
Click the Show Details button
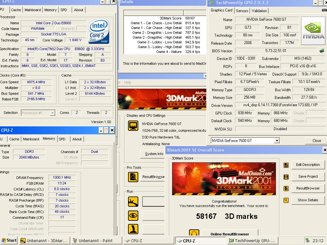[308, 200]
